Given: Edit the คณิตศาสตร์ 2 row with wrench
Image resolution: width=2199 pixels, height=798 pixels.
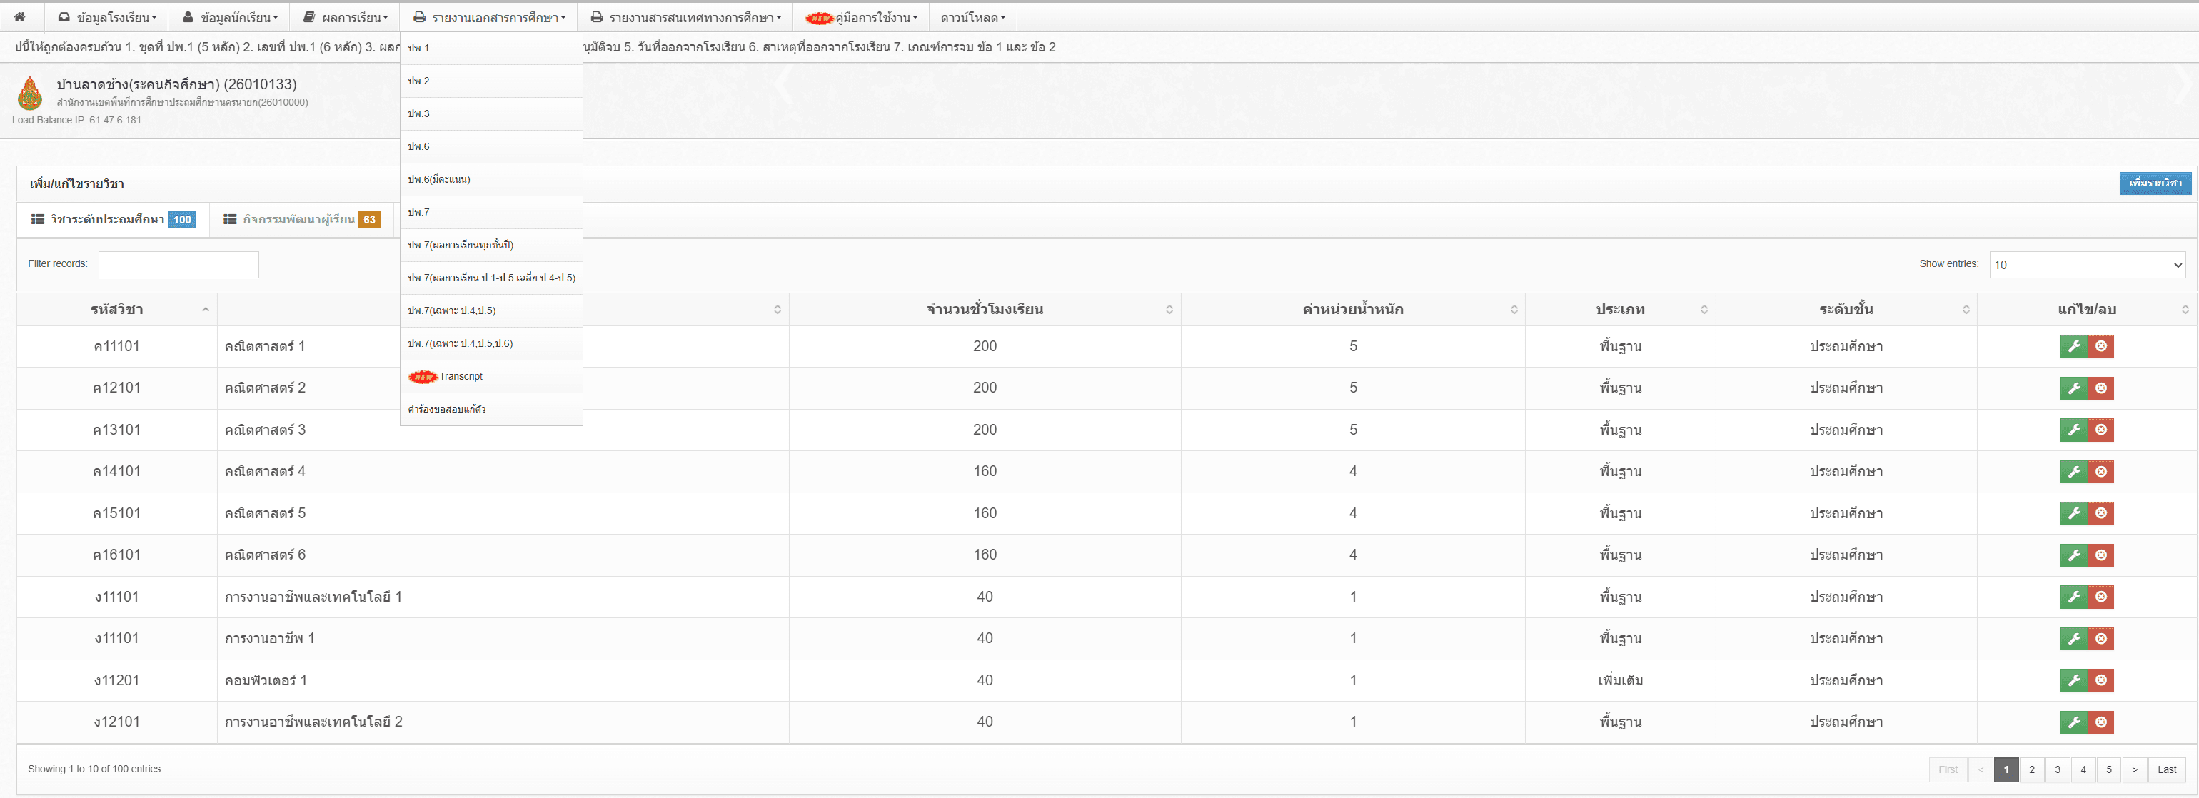Looking at the screenshot, I should point(2073,388).
